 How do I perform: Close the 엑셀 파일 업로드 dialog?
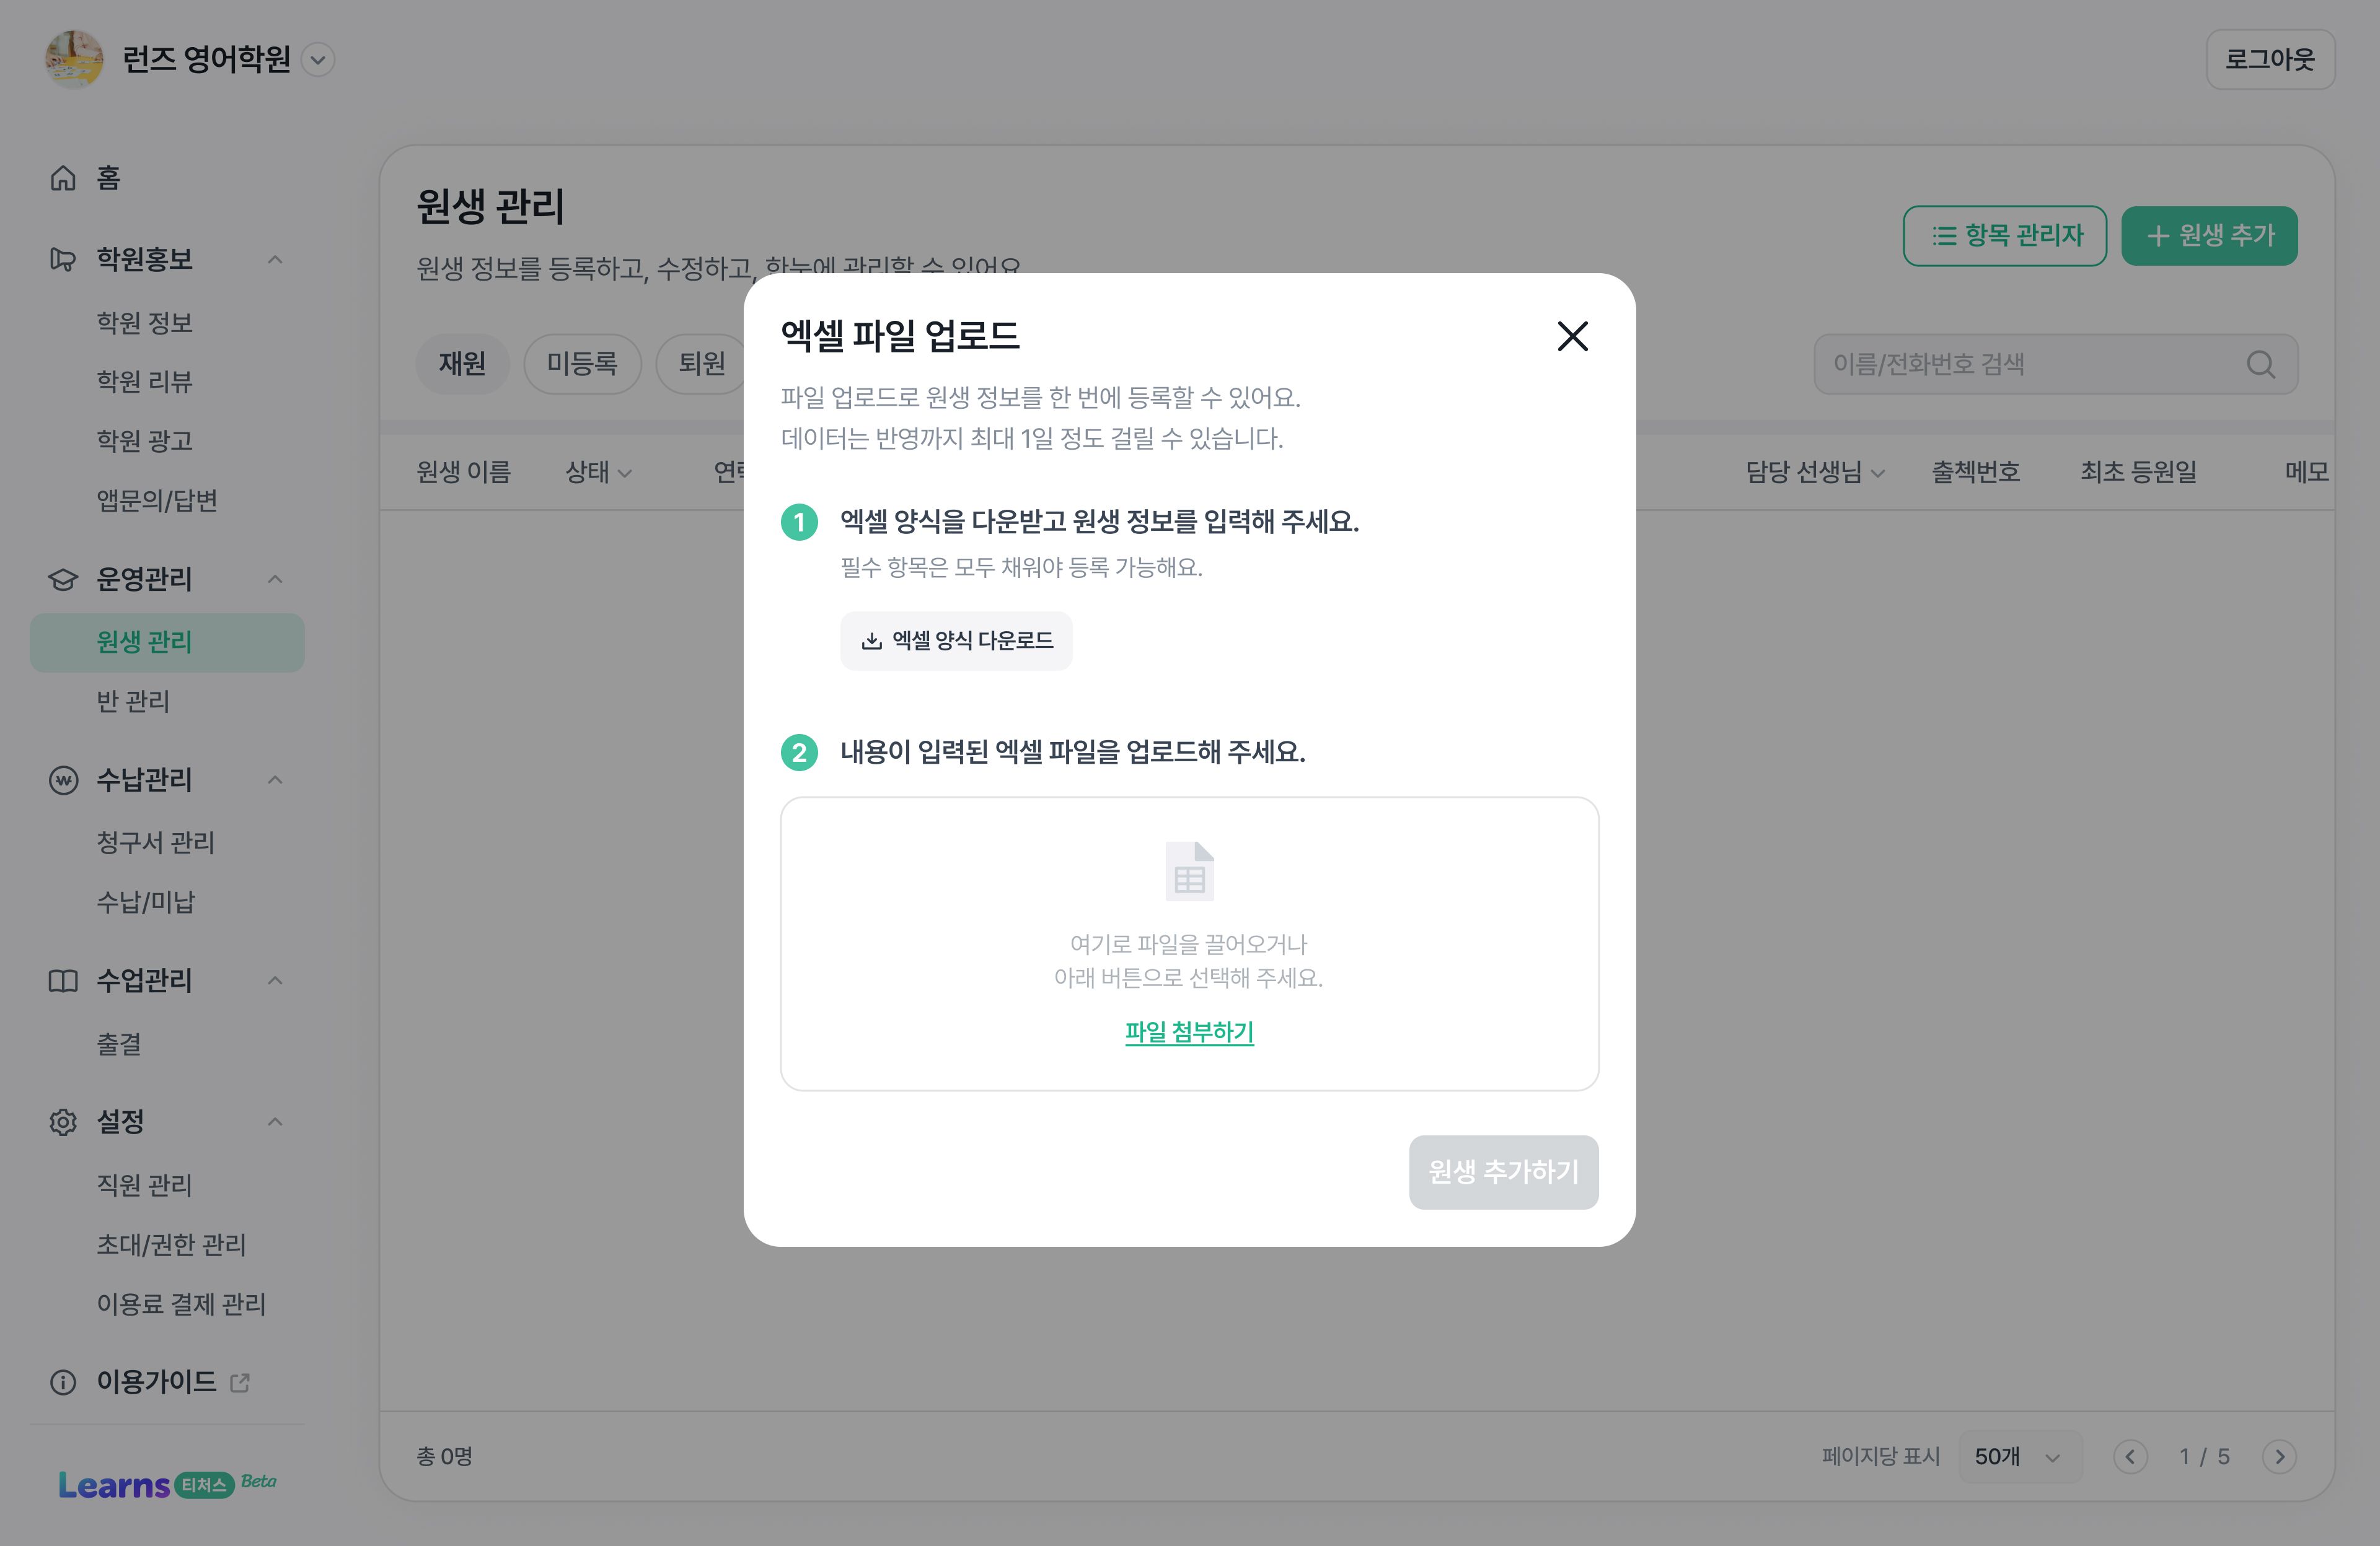pos(1572,337)
